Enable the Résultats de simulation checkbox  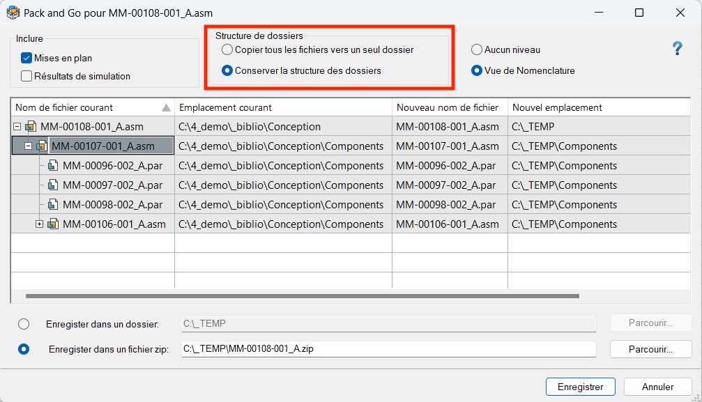[26, 76]
